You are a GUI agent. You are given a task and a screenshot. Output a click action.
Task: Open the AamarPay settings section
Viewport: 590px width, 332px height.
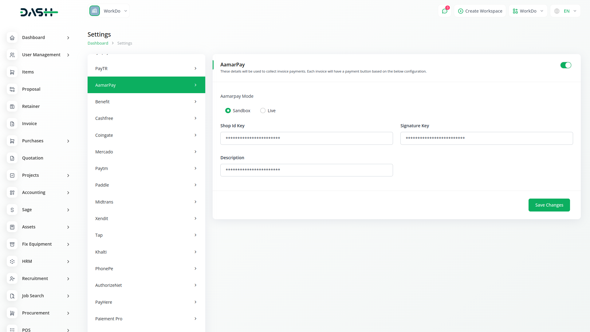[x=146, y=85]
